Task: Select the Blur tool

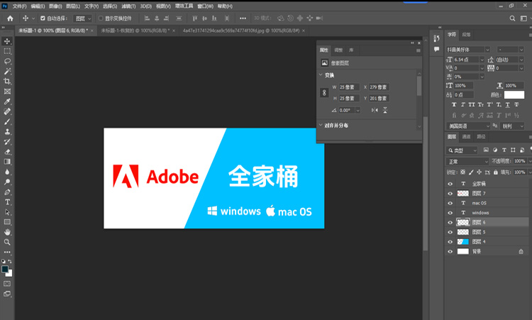Action: [x=7, y=172]
